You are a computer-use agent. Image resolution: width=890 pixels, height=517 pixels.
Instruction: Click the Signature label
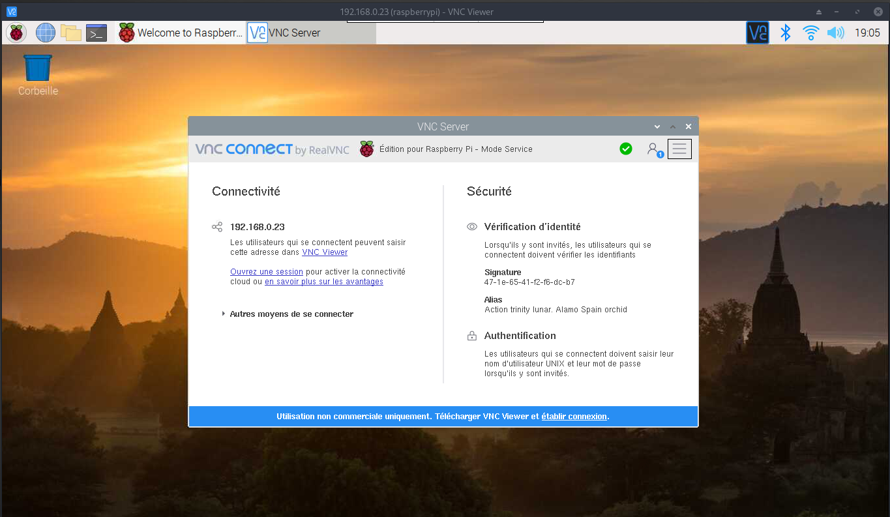503,273
